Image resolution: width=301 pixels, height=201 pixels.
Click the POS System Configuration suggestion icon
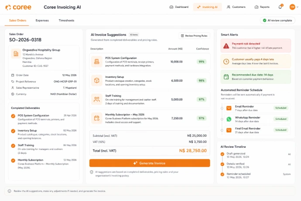pos(97,62)
